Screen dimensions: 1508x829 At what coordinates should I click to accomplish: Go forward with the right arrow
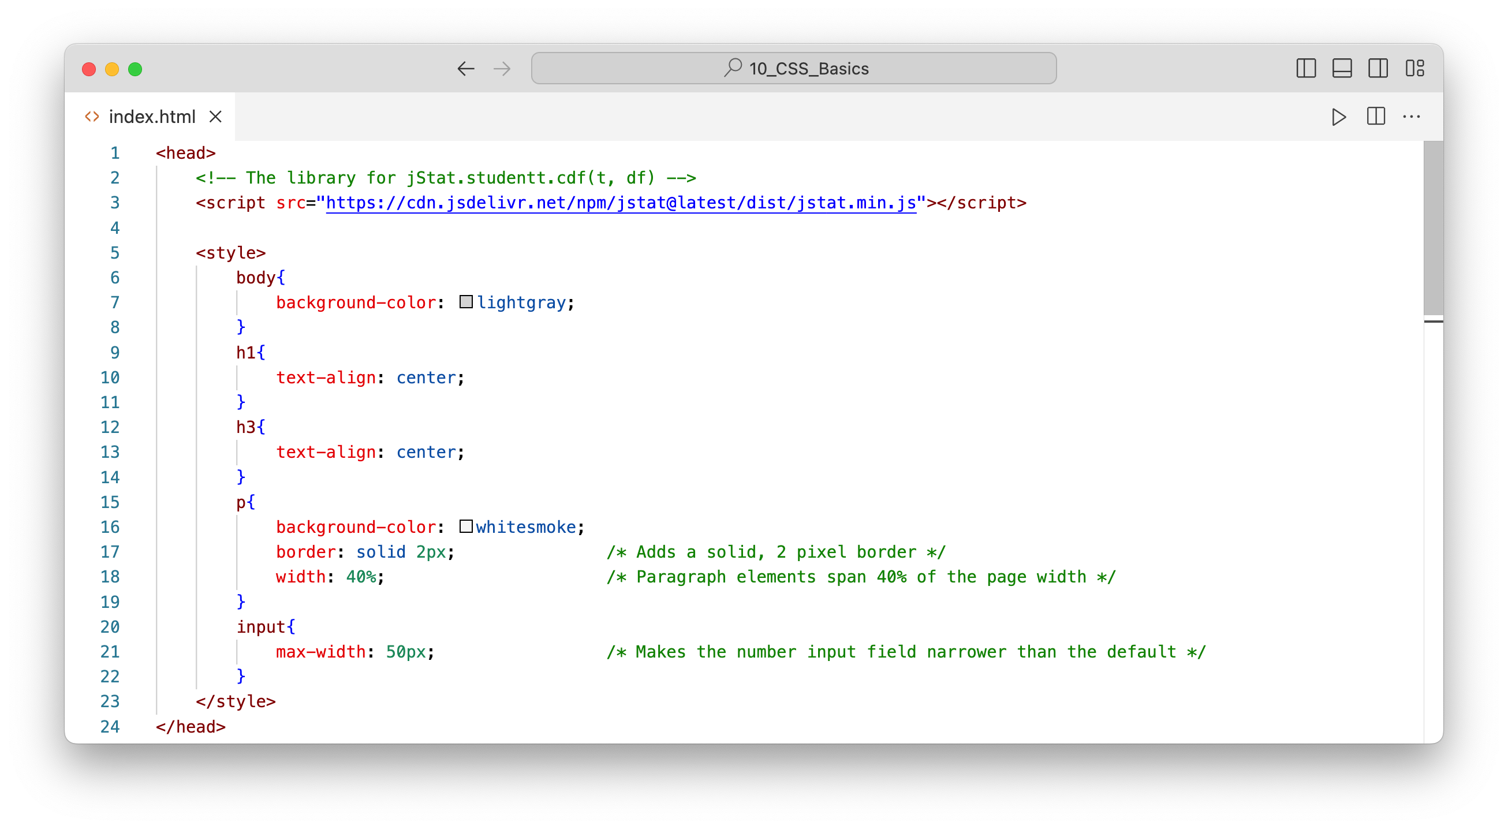502,69
